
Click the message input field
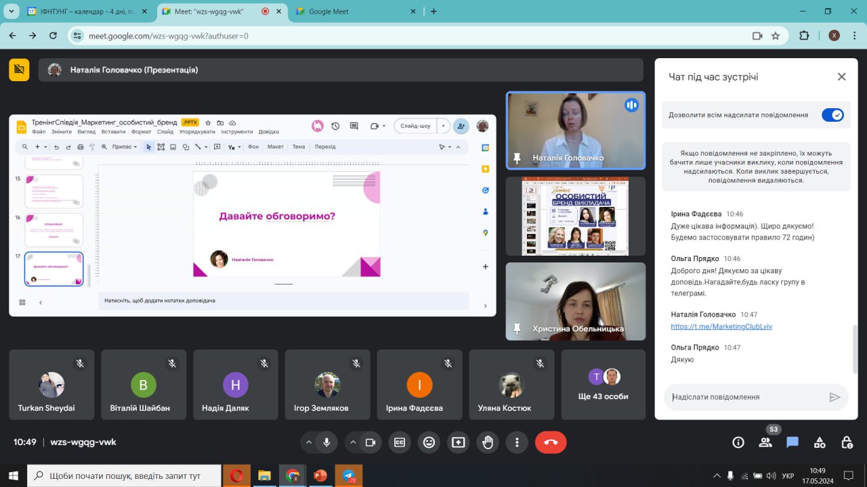pyautogui.click(x=745, y=397)
